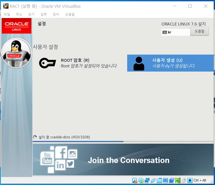The height and width of the screenshot is (185, 215).
Task: Click the '설정' page heading
Action: [x=42, y=24]
